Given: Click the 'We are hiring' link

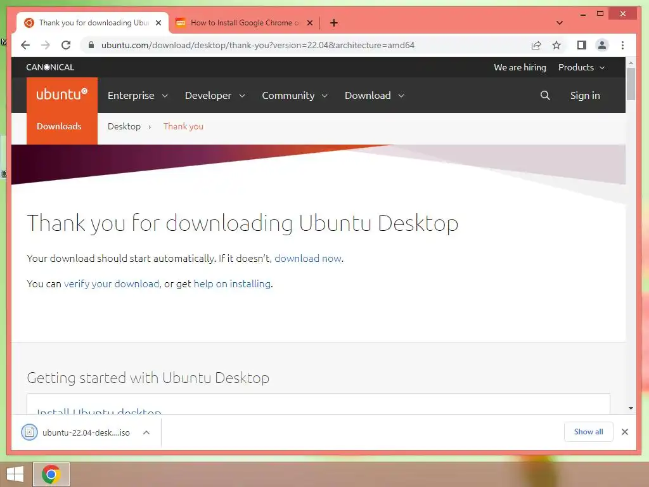Looking at the screenshot, I should pyautogui.click(x=520, y=67).
